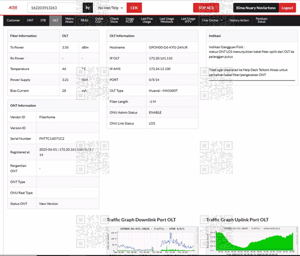Click the Rx Power label
The width and height of the screenshot is (300, 256).
coord(17,58)
